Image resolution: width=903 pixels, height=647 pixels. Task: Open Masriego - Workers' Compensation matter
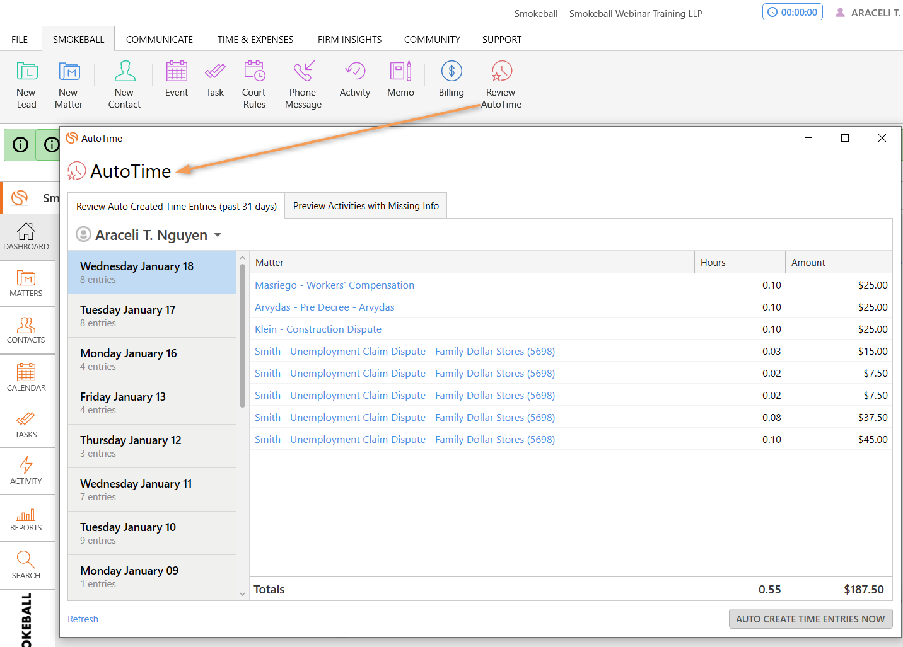coord(334,285)
